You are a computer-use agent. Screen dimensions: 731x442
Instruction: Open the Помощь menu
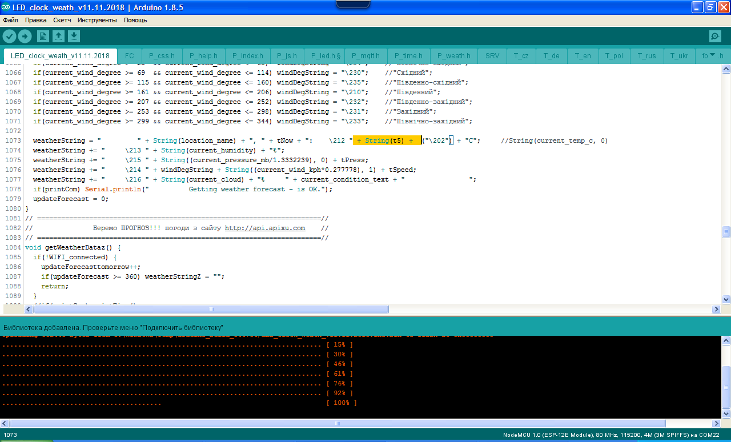click(135, 20)
